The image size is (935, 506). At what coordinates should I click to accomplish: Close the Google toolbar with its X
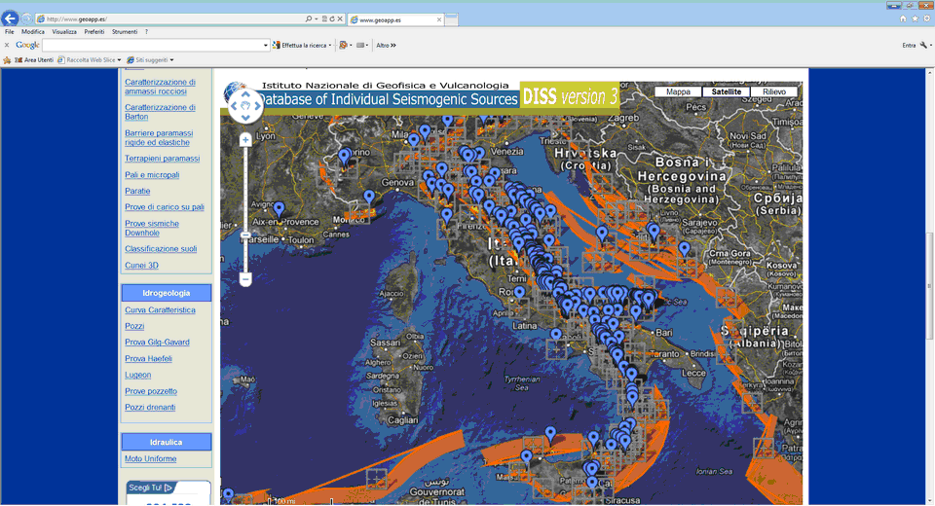tap(7, 45)
